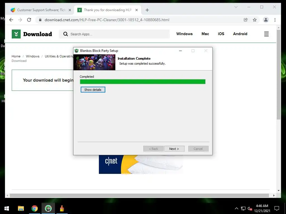Click the scroll-right arrow of horizontal scrollbar

coord(274,195)
